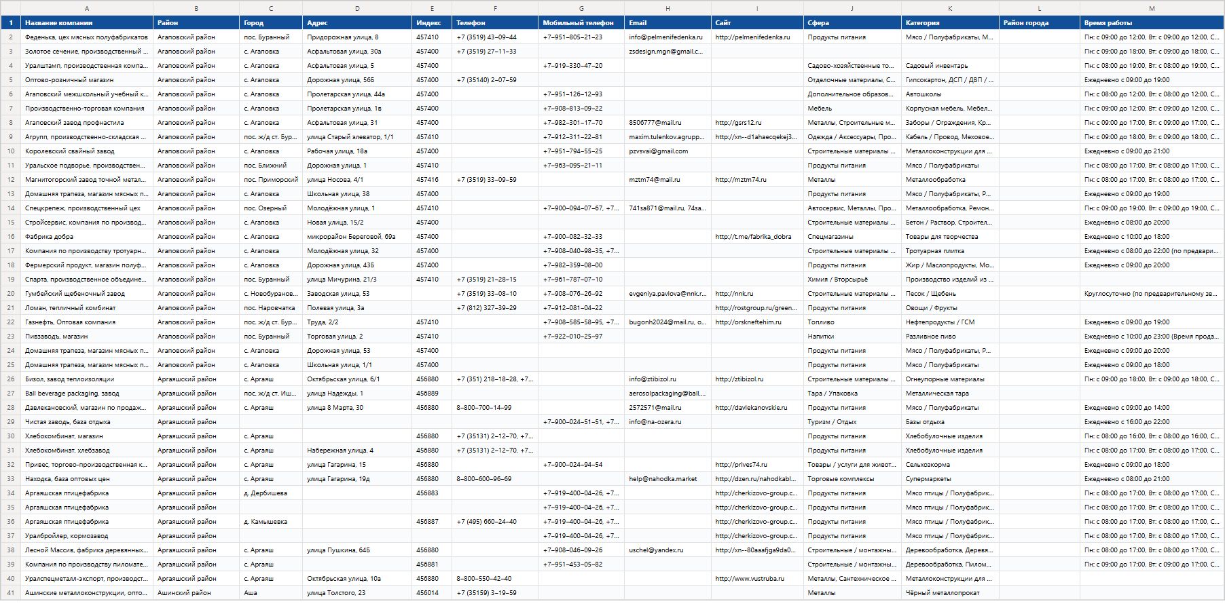The width and height of the screenshot is (1225, 612).
Task: Select the "Фабрика добра" company cell
Action: point(87,237)
